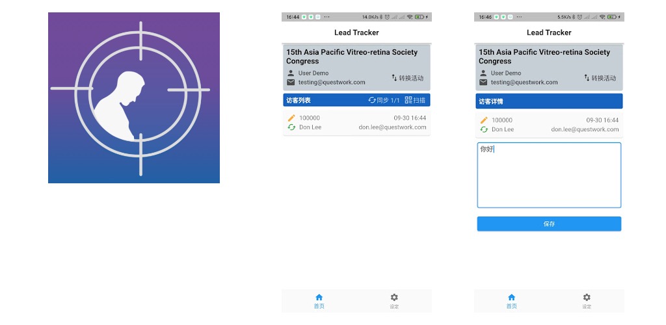Click don.lee@questwork.com in detail screen

585,129
